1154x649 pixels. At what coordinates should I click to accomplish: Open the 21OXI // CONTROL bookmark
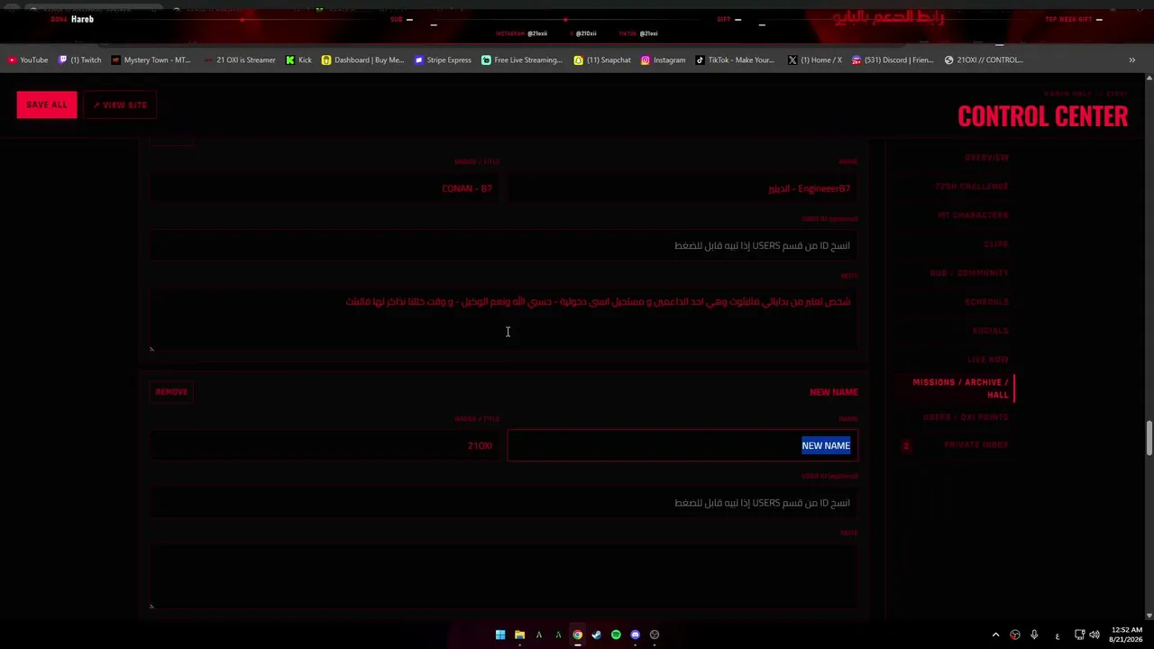tap(984, 60)
